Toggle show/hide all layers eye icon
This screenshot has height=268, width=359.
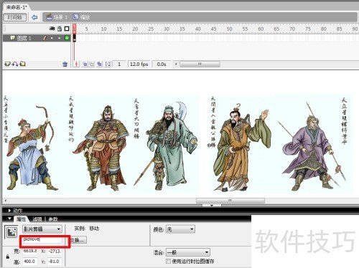coord(52,29)
